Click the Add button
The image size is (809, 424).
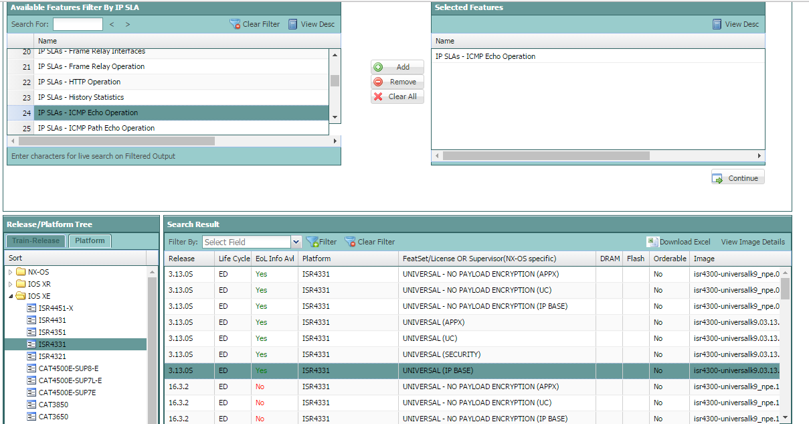click(x=397, y=67)
